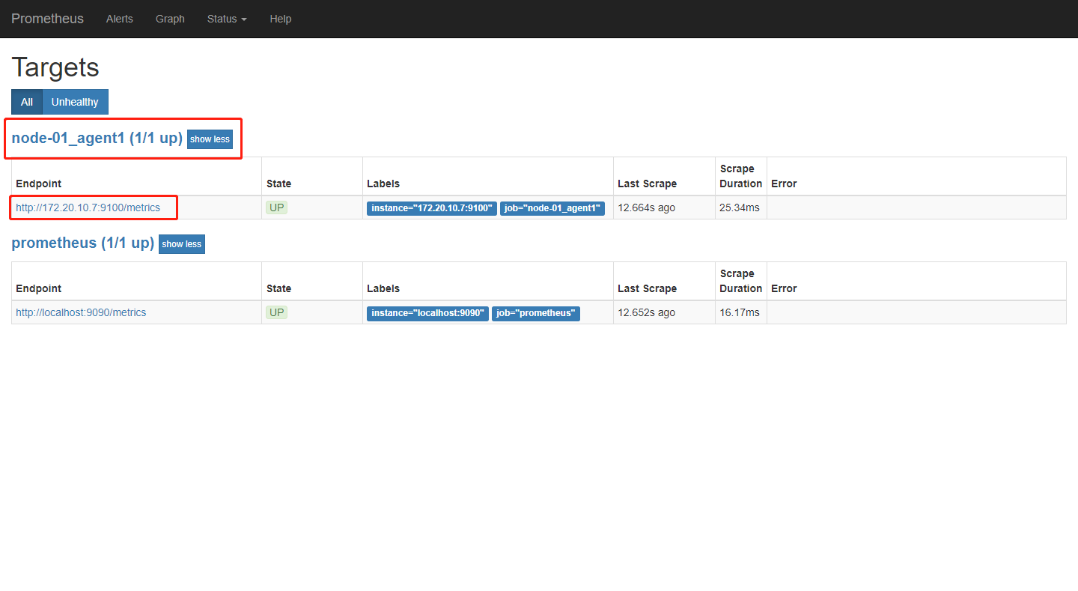The height and width of the screenshot is (591, 1078).
Task: Click the Targets page heading
Action: [55, 67]
